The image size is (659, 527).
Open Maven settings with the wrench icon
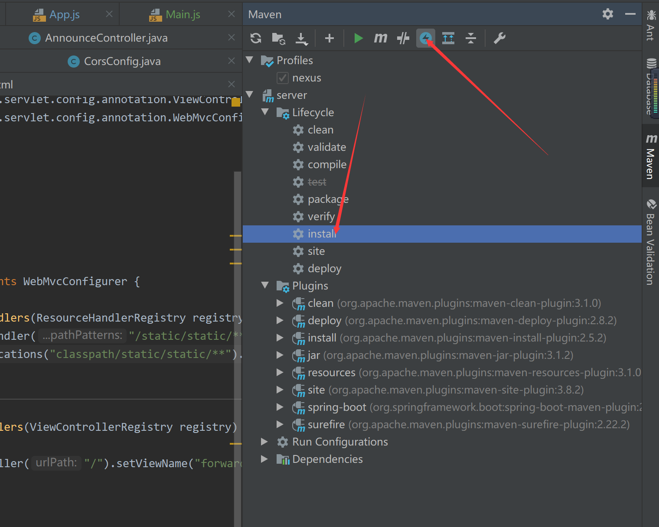pyautogui.click(x=499, y=38)
